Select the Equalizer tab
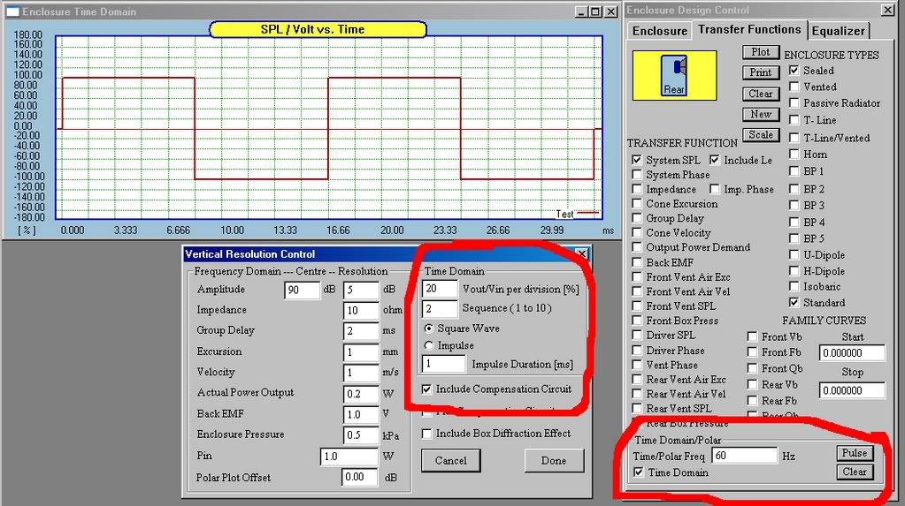This screenshot has width=905, height=506. [838, 31]
